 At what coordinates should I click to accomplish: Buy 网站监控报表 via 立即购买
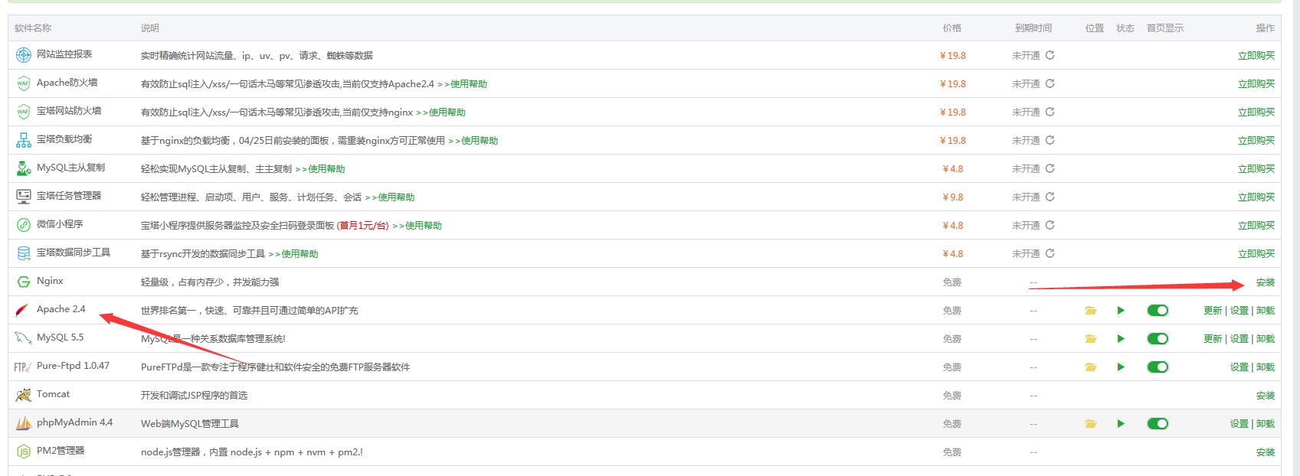pos(1256,56)
